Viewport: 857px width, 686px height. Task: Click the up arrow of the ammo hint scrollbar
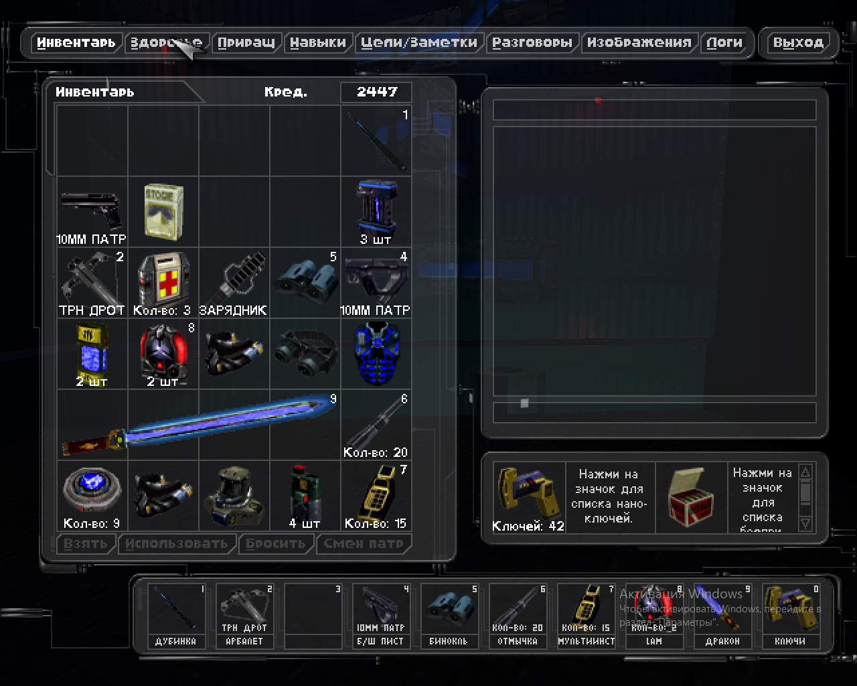[805, 472]
